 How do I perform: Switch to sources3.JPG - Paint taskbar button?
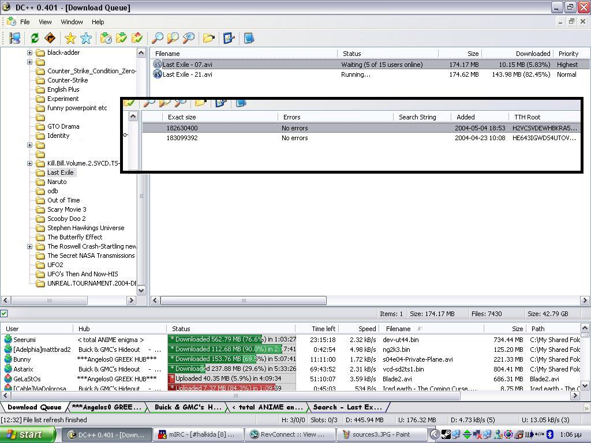(x=381, y=435)
